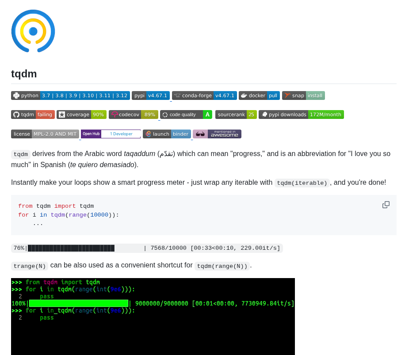The width and height of the screenshot is (405, 355).
Task: Click the terminal demo animation image
Action: tap(153, 317)
